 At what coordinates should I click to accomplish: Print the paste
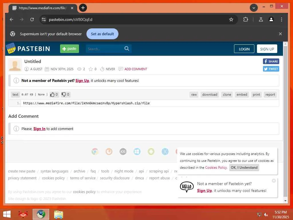click(256, 95)
